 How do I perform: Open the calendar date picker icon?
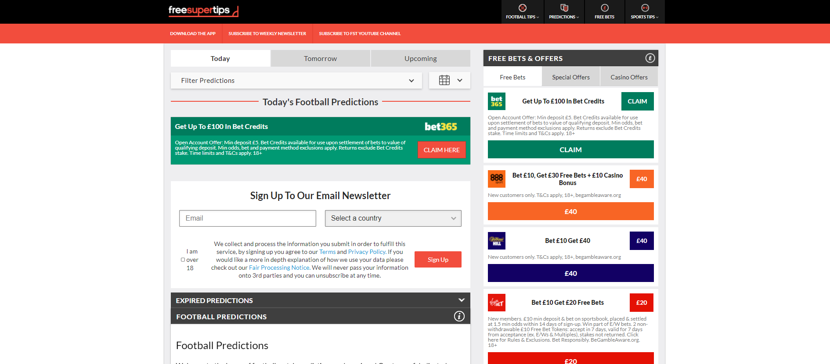[444, 80]
